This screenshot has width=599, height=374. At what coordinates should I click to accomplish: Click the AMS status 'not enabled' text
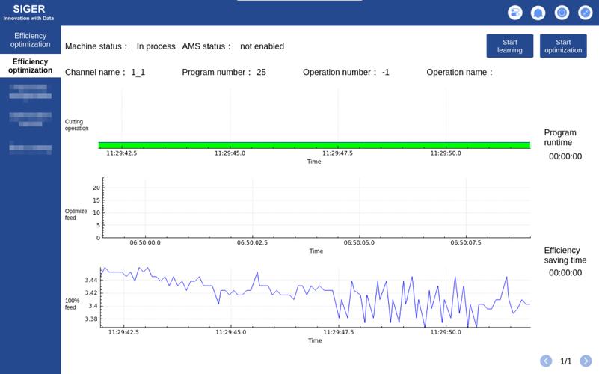[x=262, y=46]
